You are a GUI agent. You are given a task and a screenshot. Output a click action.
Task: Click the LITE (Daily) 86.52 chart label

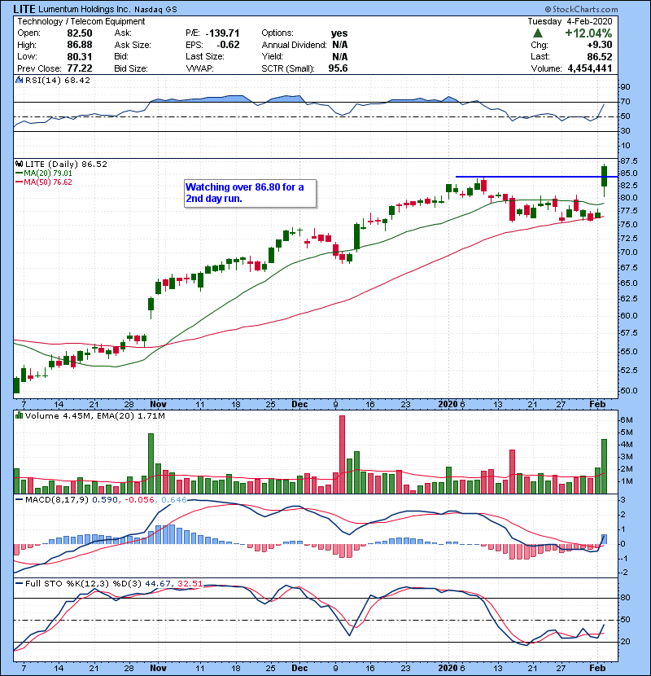coord(66,164)
